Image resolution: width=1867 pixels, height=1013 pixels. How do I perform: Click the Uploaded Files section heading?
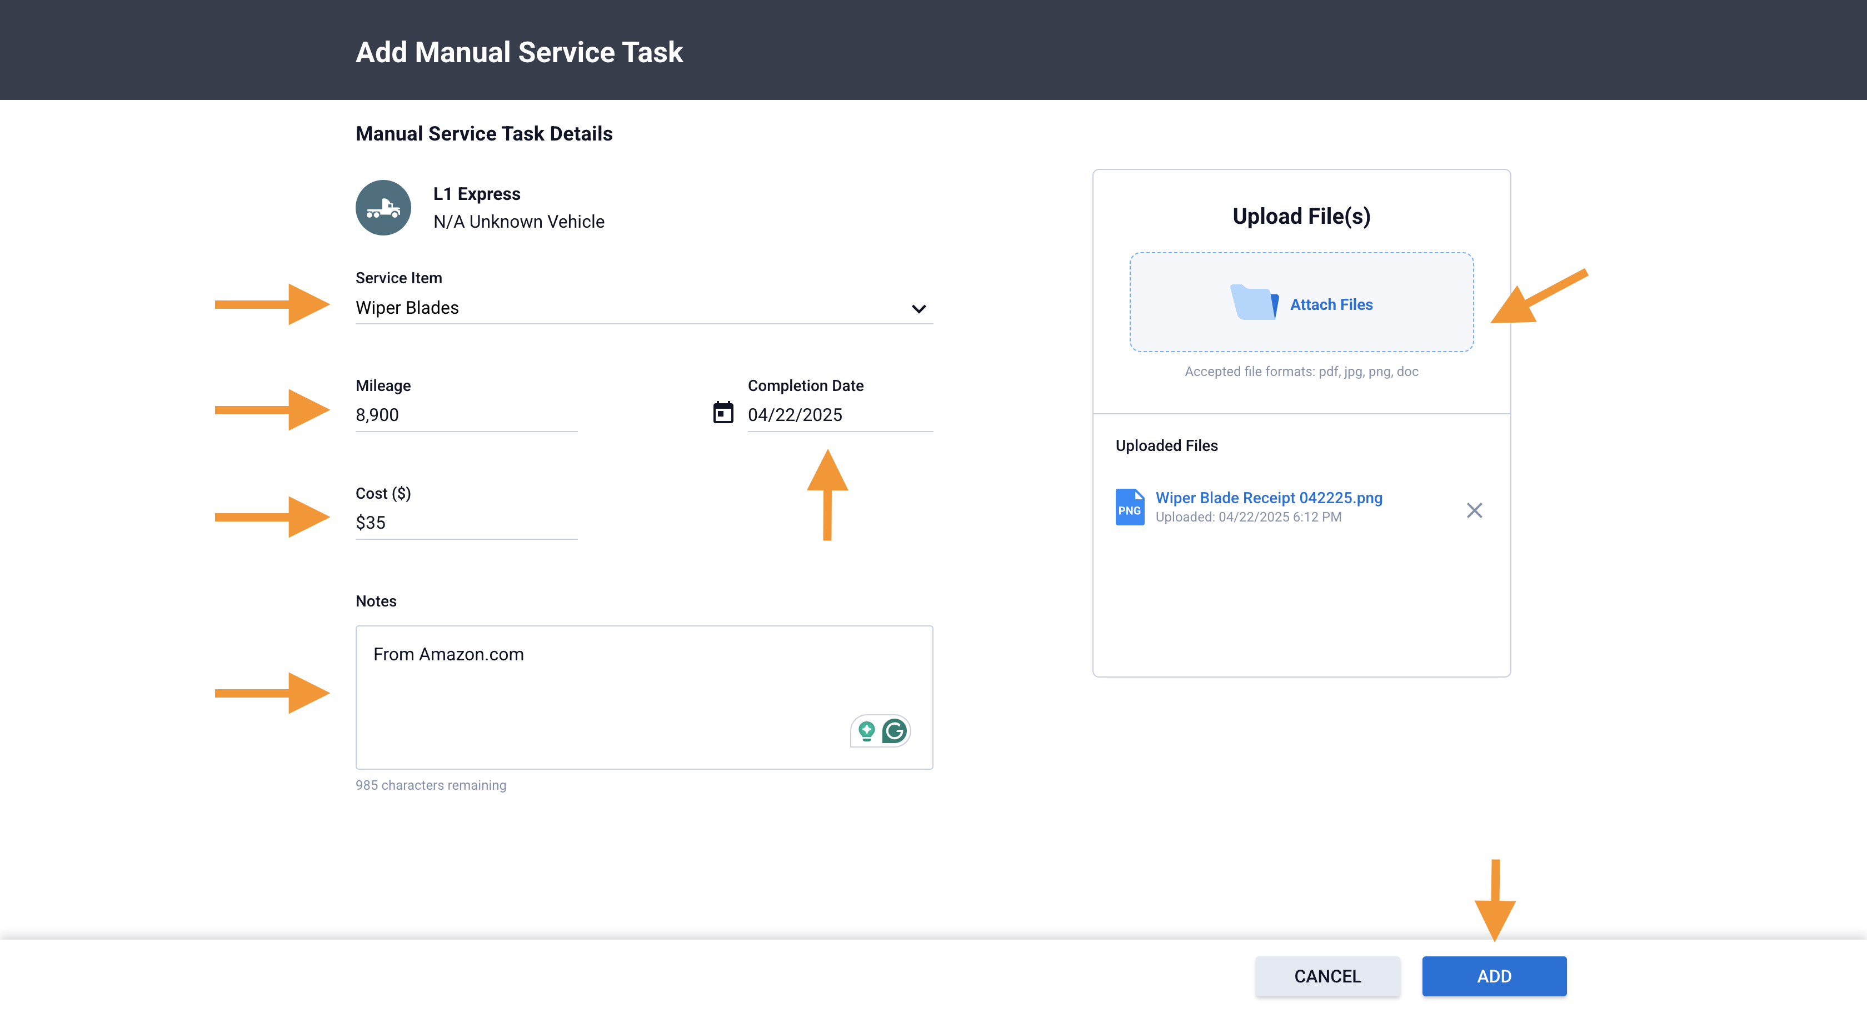[x=1166, y=445]
